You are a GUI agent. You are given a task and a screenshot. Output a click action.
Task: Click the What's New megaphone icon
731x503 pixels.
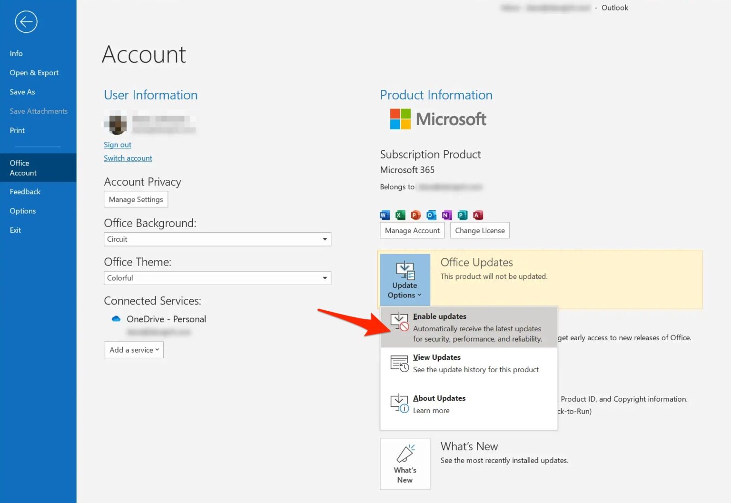tap(405, 454)
